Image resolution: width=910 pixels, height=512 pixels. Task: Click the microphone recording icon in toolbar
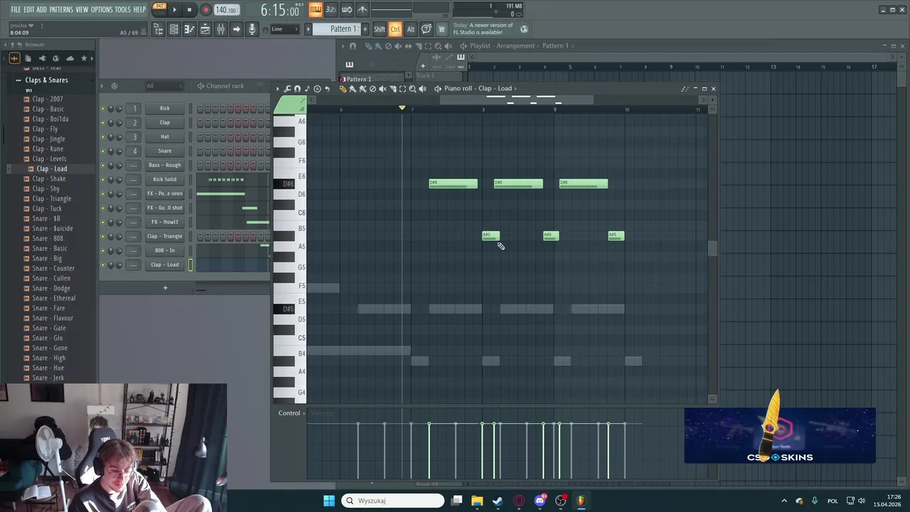pos(252,29)
